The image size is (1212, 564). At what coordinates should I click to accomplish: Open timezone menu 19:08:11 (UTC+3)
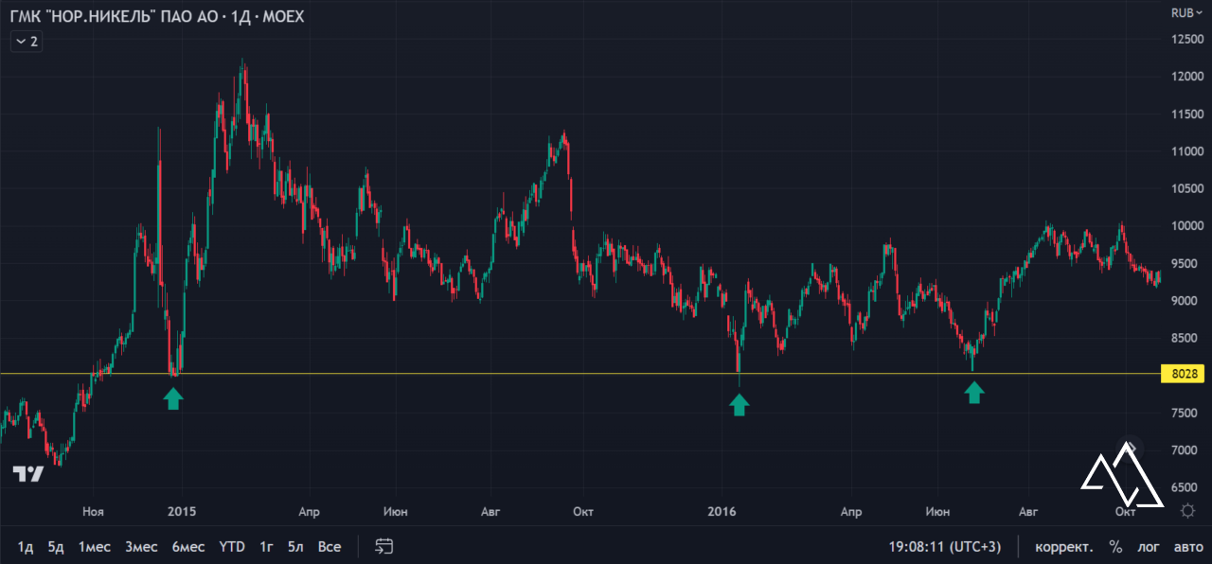pos(944,547)
